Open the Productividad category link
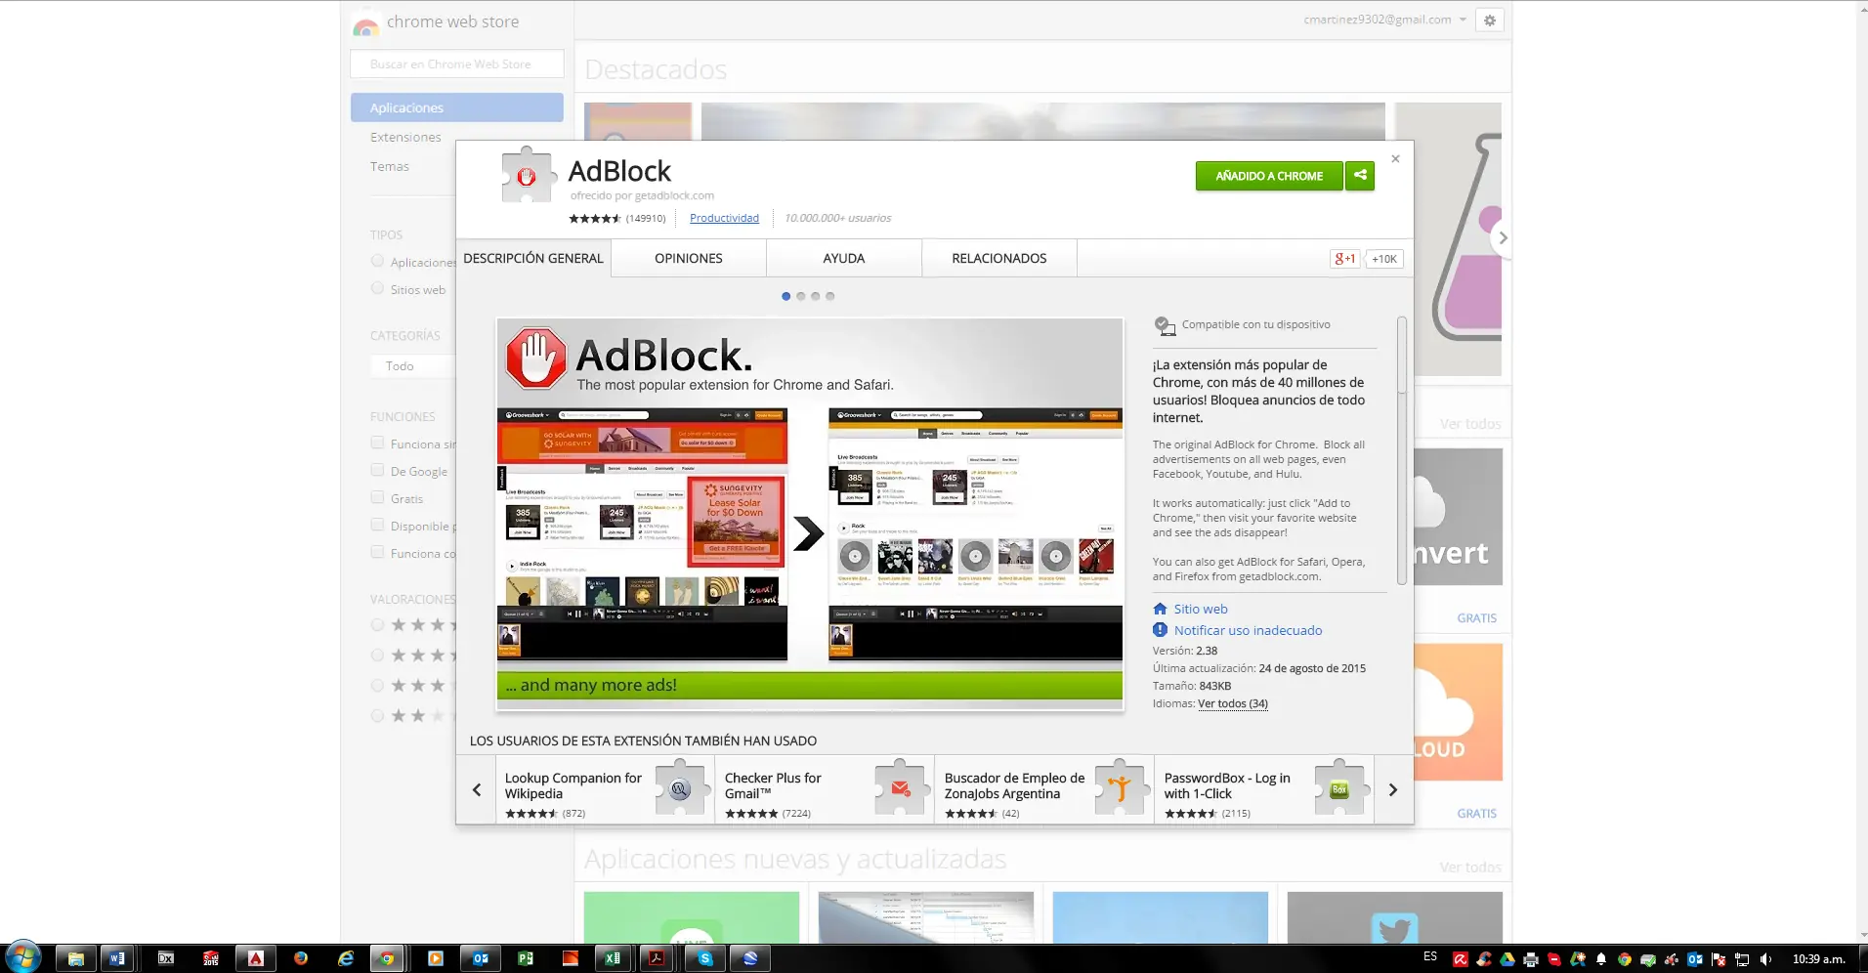Image resolution: width=1868 pixels, height=973 pixels. tap(724, 218)
